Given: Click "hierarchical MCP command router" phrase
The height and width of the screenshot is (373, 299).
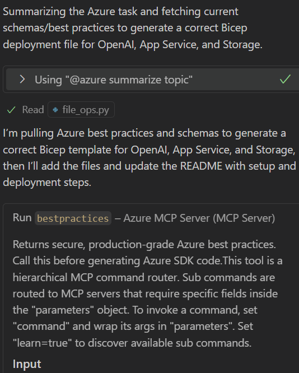Looking at the screenshot, I should pyautogui.click(x=96, y=277).
